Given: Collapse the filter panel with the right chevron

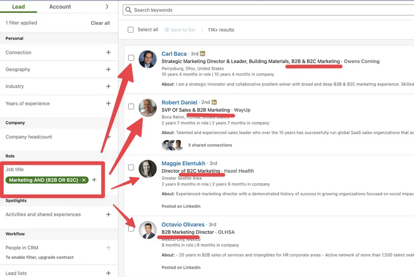Looking at the screenshot, I should [x=107, y=6].
